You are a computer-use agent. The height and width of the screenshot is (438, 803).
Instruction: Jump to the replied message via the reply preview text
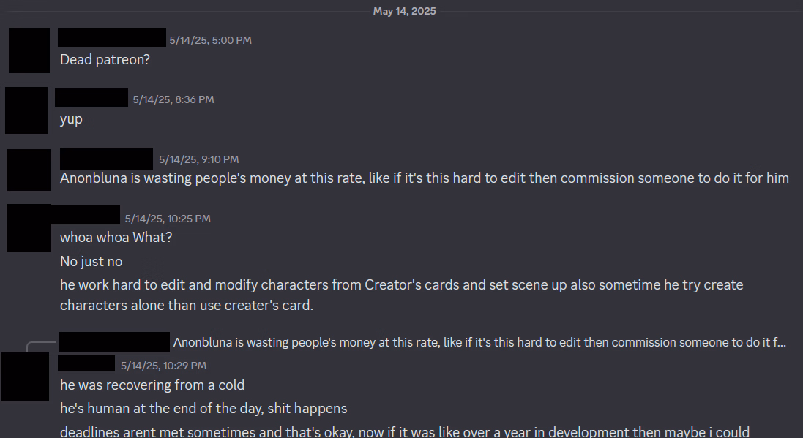tap(479, 342)
